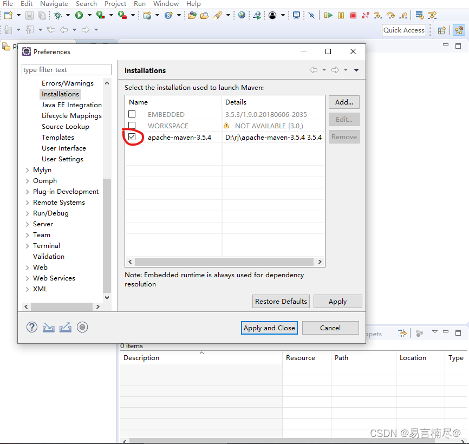Uncheck the apache-maven-3.5.4 checkbox
The width and height of the screenshot is (469, 444).
tap(132, 137)
